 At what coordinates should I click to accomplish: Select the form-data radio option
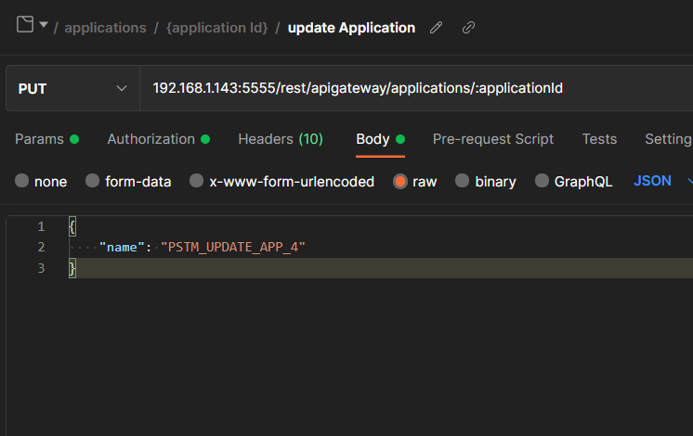(x=93, y=182)
